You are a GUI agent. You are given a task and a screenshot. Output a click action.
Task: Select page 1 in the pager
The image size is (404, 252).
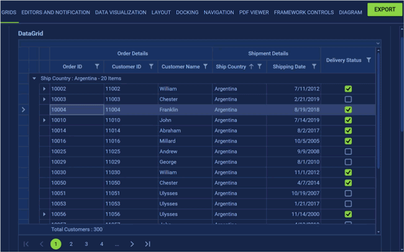56,244
